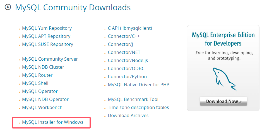The image size is (274, 131).
Task: Open C API (libmysqlclient) link
Action: point(130,28)
